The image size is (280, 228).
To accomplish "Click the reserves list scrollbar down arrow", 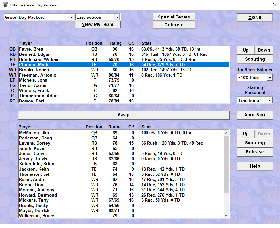I will [x=226, y=216].
